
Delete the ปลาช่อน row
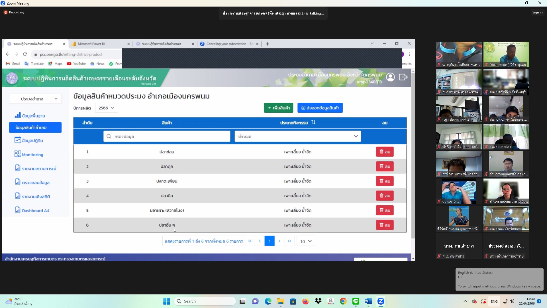[385, 152]
